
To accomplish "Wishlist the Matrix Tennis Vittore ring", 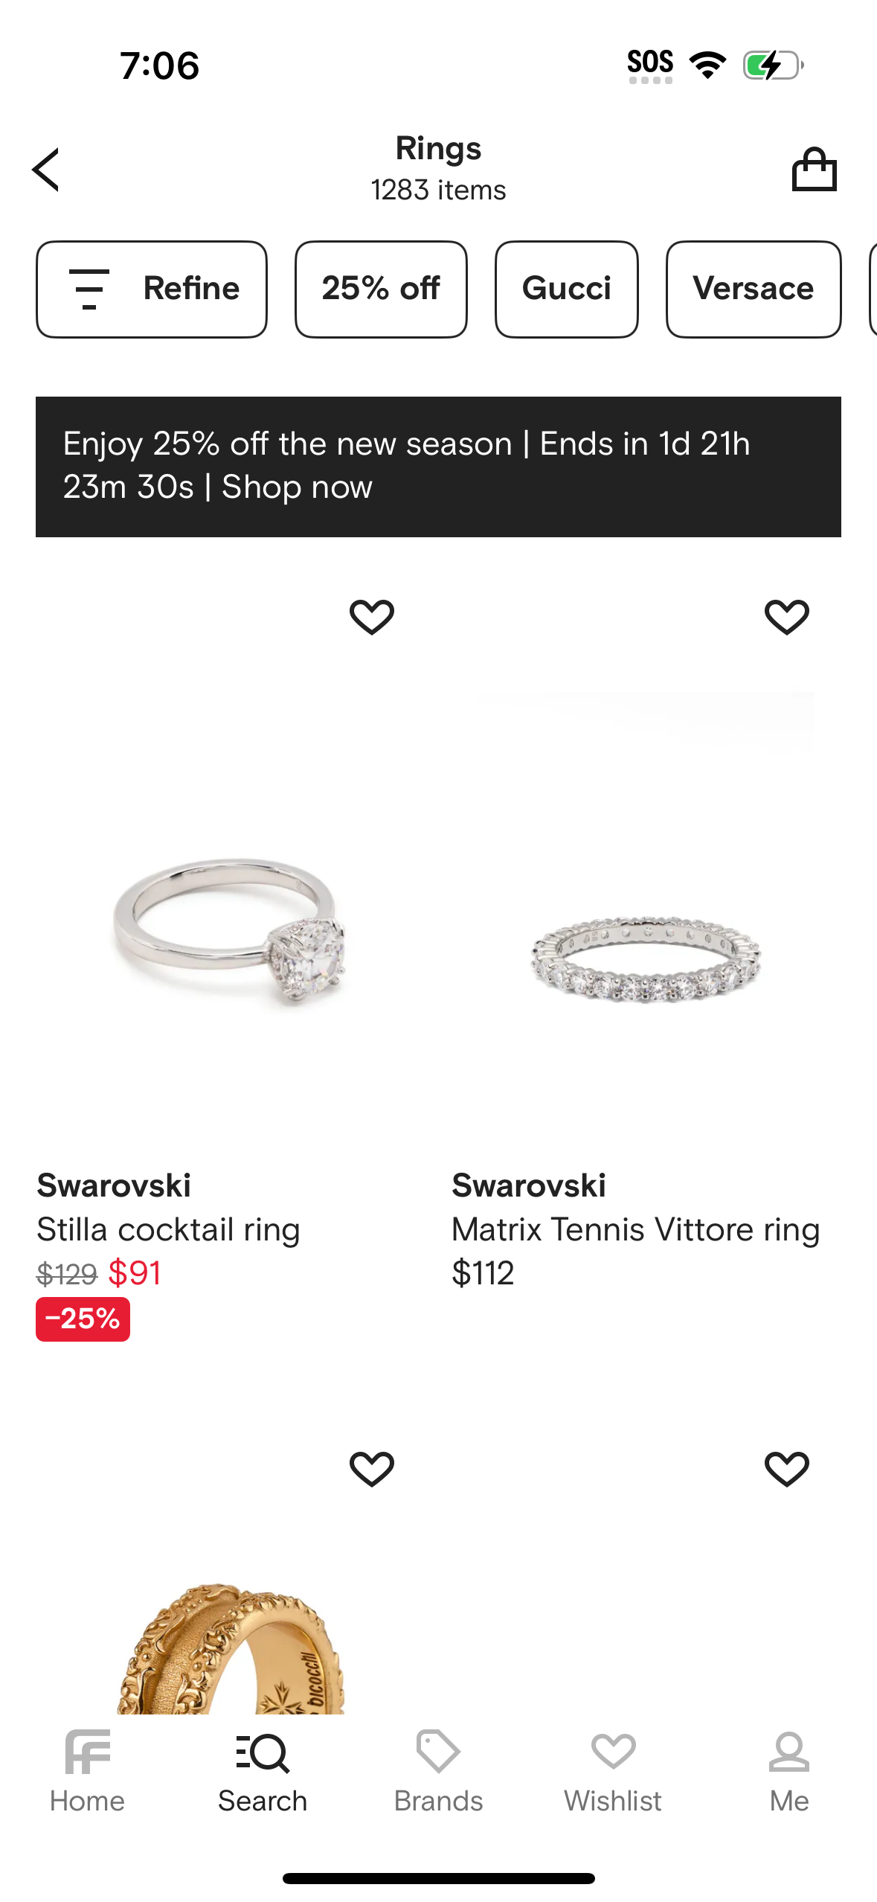I will (x=786, y=617).
